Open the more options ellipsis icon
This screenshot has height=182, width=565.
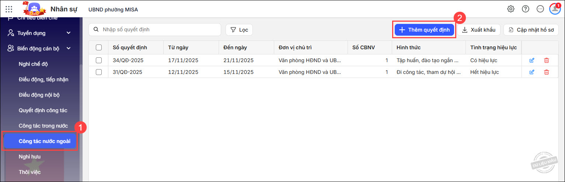[x=540, y=9]
